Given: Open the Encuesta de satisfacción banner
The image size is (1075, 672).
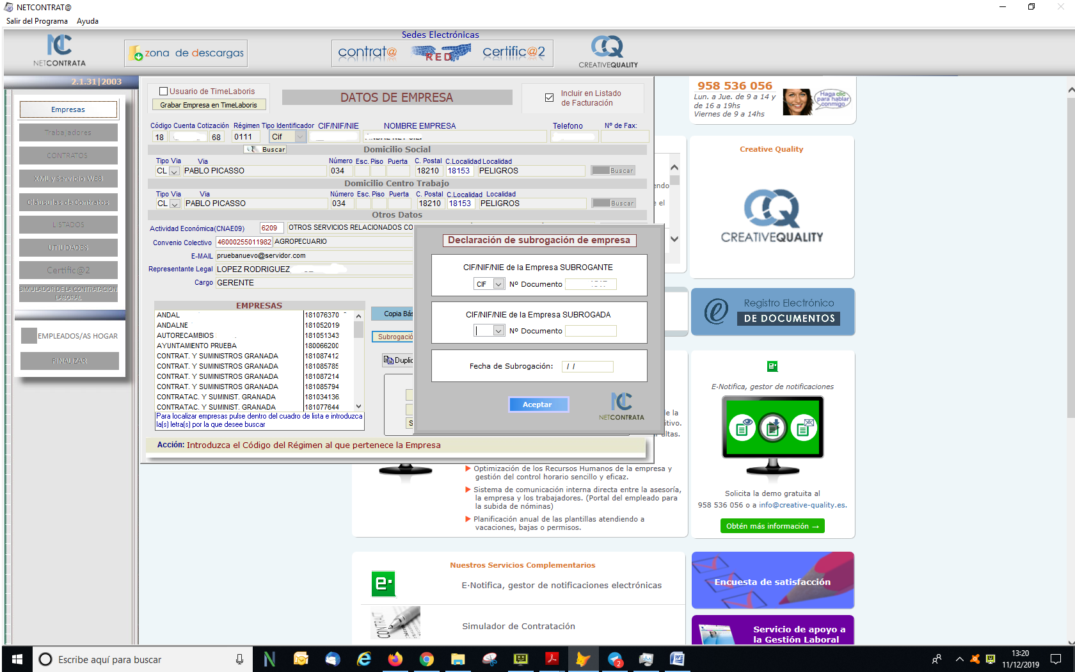Looking at the screenshot, I should 773,580.
